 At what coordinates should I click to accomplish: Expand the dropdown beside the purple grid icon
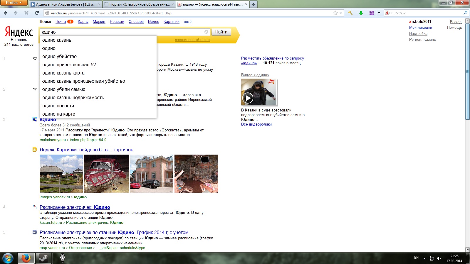(379, 13)
